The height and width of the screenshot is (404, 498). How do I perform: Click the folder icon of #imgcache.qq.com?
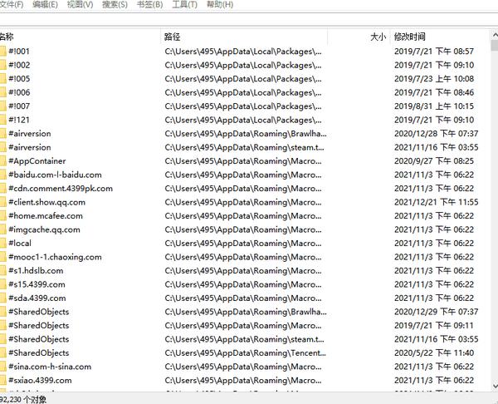pyautogui.click(x=2, y=229)
